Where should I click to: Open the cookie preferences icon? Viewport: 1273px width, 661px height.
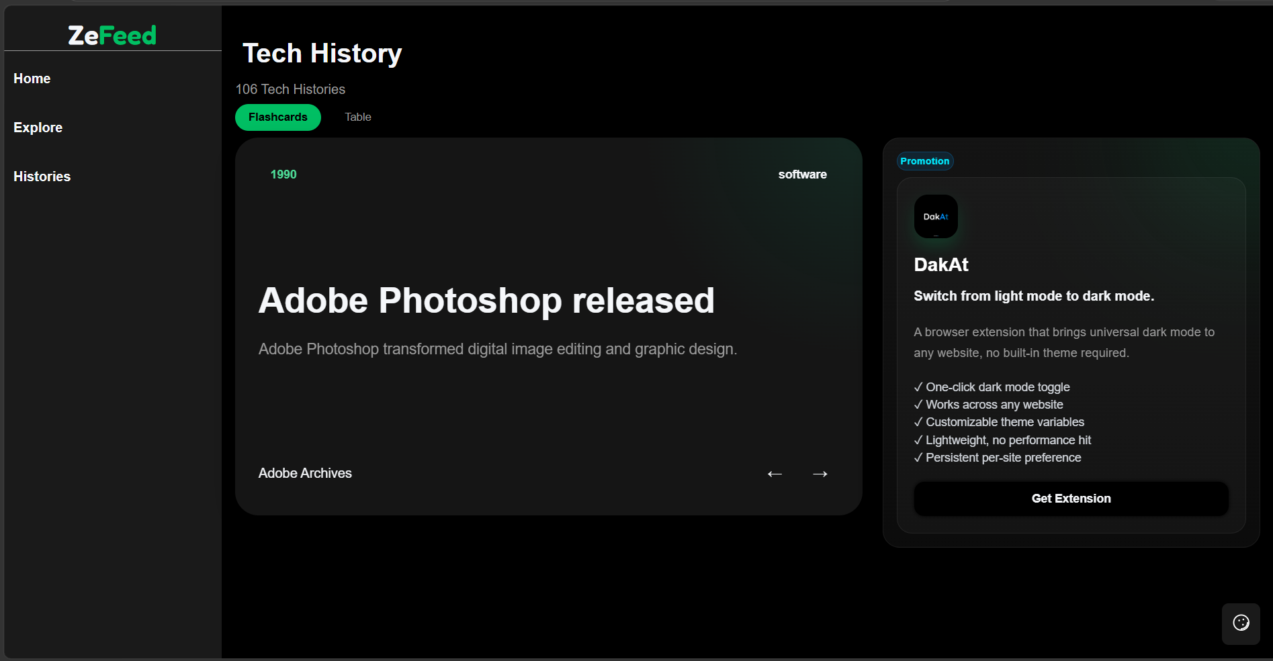(1241, 623)
